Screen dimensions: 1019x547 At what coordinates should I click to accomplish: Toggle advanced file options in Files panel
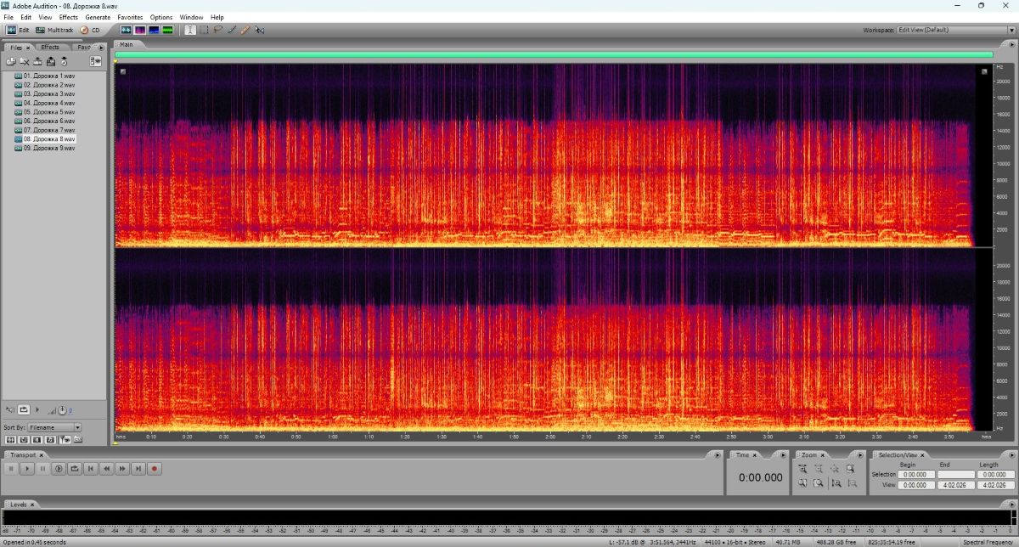click(95, 61)
